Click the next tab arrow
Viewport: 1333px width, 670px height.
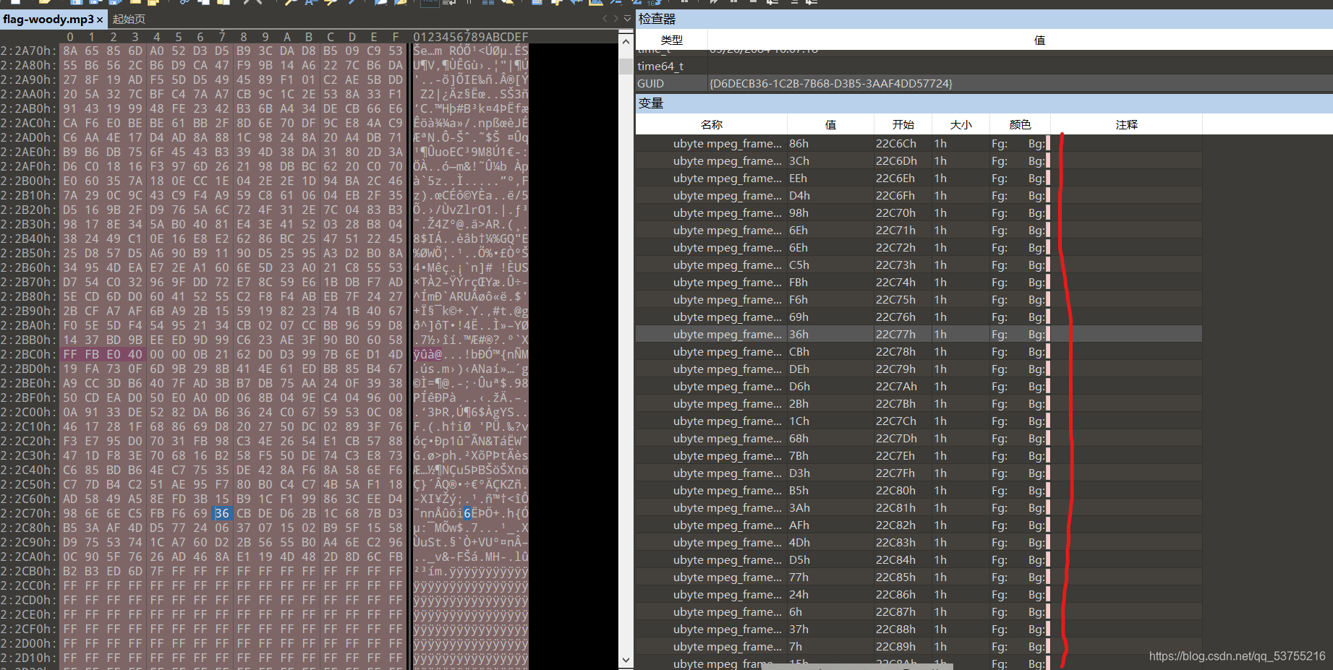click(x=616, y=19)
